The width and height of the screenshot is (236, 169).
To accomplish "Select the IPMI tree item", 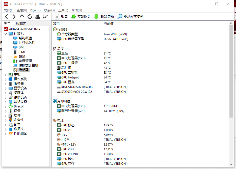I will [19, 52].
